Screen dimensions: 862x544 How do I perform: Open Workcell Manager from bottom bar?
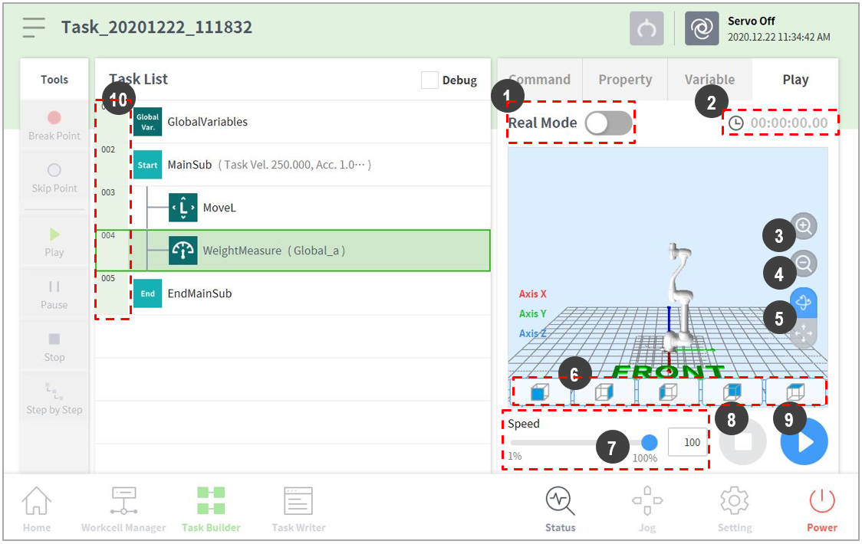click(123, 510)
